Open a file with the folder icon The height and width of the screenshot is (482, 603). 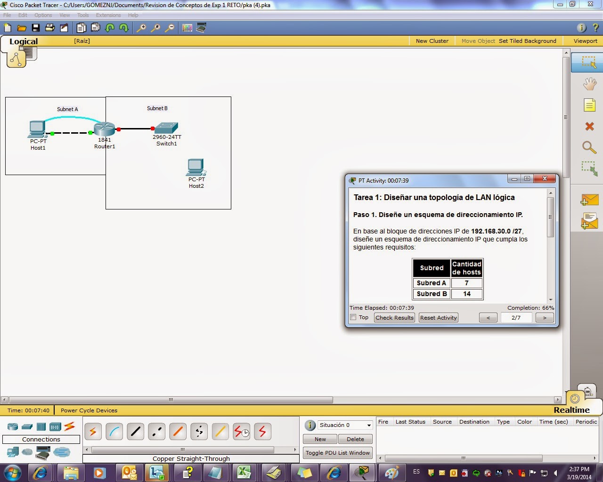22,28
